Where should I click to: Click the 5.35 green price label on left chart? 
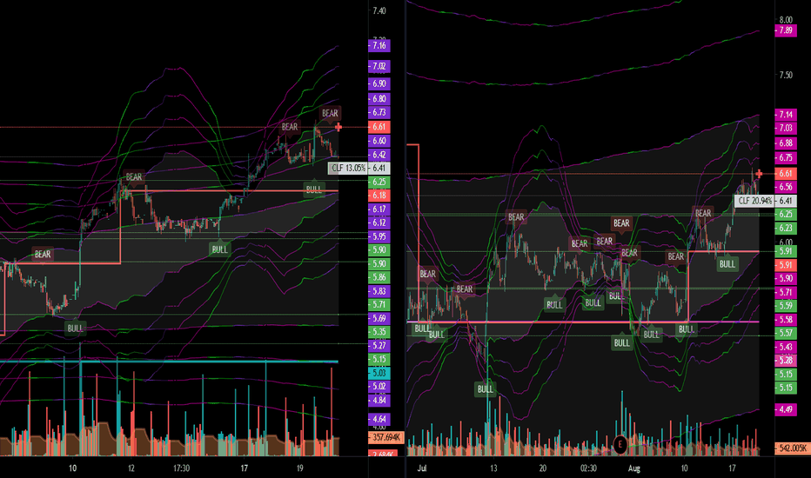(379, 332)
